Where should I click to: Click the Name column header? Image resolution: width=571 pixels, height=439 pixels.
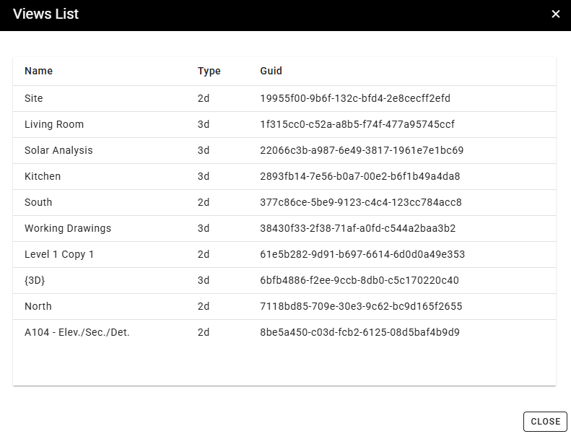pyautogui.click(x=38, y=71)
